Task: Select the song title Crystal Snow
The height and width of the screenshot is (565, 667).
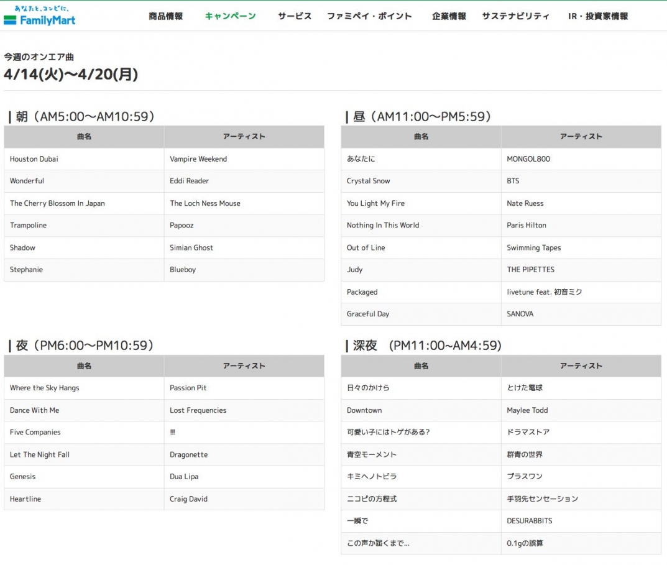Action: 369,181
